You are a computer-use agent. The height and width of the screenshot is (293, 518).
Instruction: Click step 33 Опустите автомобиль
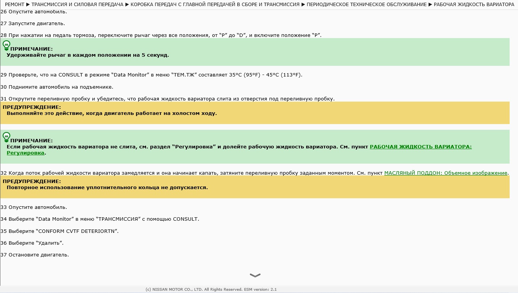pos(34,207)
